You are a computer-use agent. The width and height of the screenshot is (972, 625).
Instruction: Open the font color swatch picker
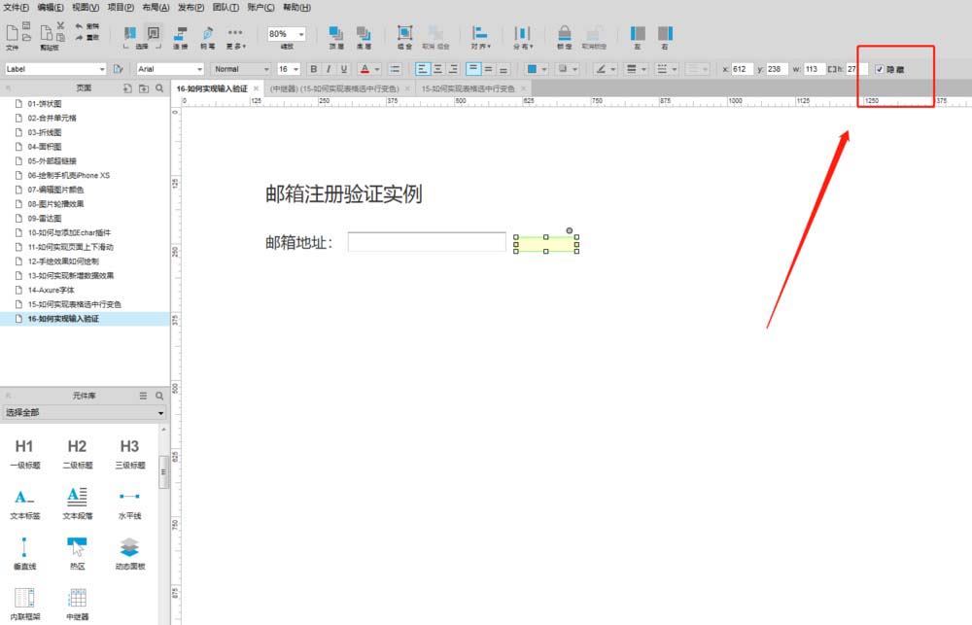[x=367, y=69]
